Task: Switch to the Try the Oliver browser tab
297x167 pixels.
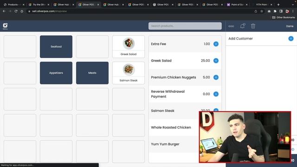Action: point(39,5)
